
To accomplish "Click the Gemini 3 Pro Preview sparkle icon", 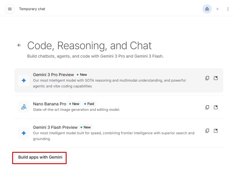I will (x=24, y=80).
